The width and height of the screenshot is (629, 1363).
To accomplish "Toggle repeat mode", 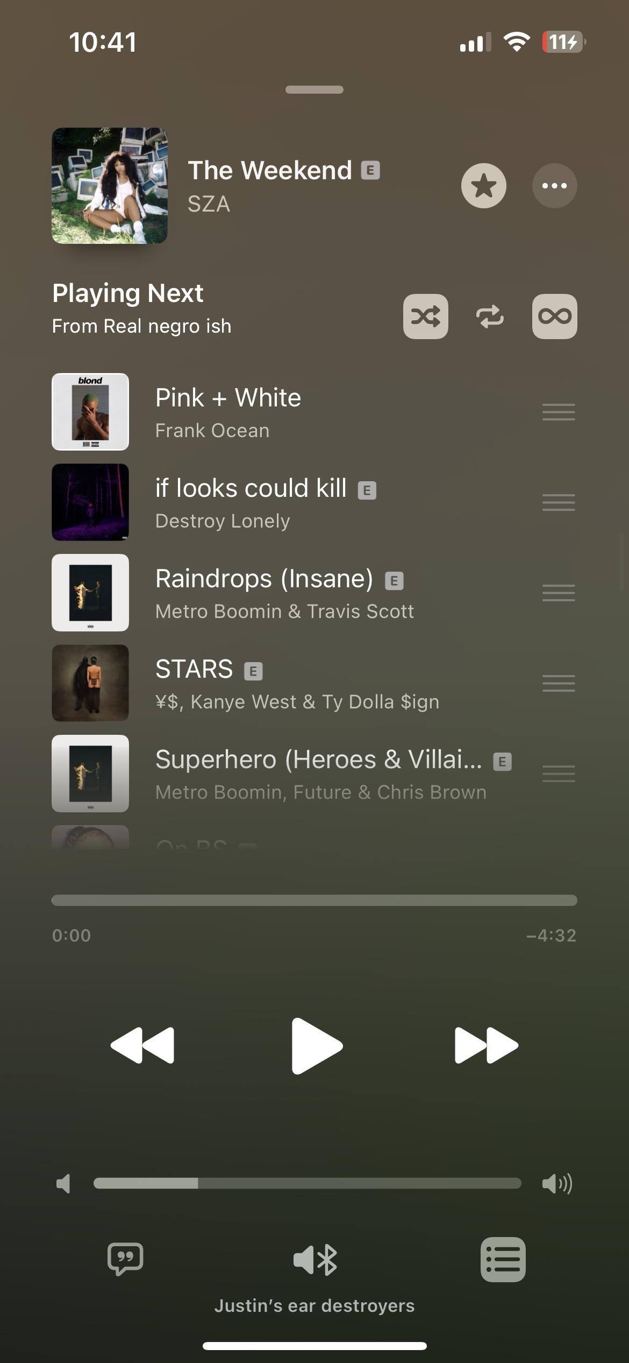I will (490, 317).
